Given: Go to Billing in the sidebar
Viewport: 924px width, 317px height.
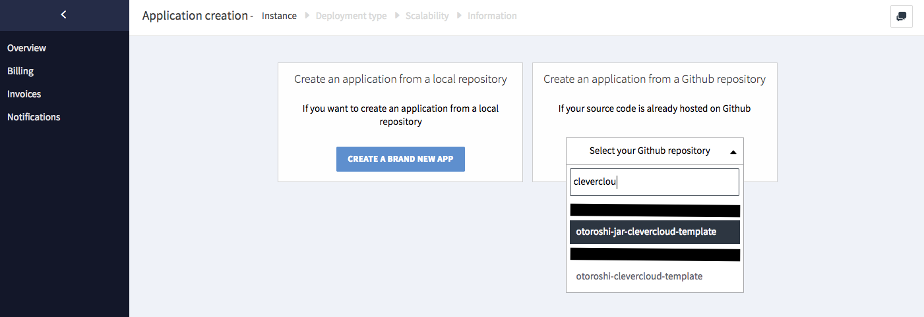Looking at the screenshot, I should (20, 71).
